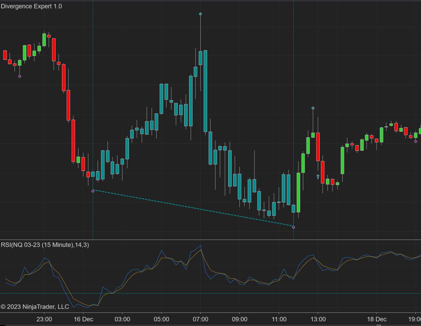421x326 pixels.
Task: Select the cyan diamond above the 13:00 high
Action: (x=313, y=108)
